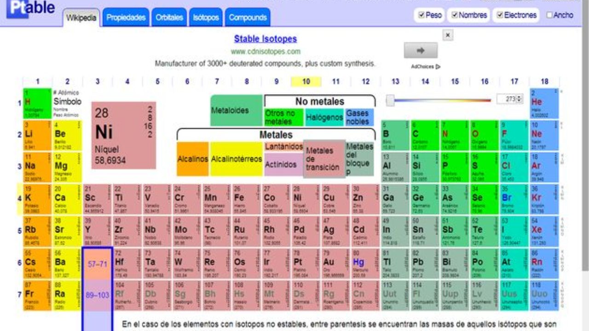Expand the actinides 89–103 group
The height and width of the screenshot is (331, 589).
point(97,295)
